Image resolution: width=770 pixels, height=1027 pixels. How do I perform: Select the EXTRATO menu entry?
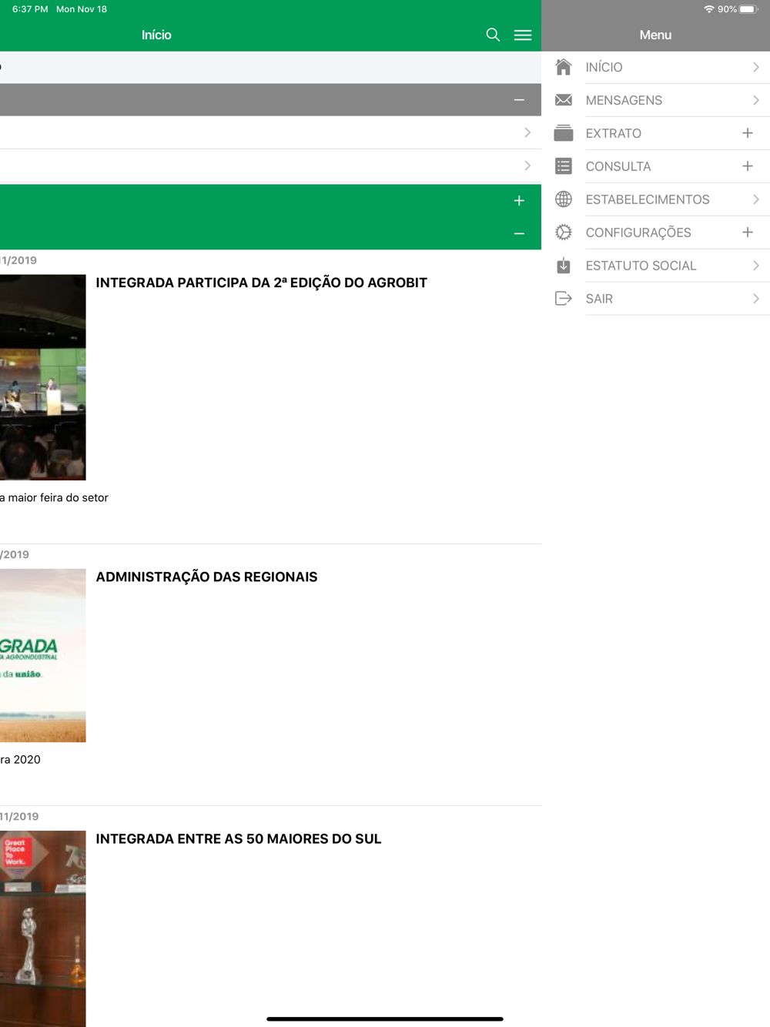click(655, 134)
